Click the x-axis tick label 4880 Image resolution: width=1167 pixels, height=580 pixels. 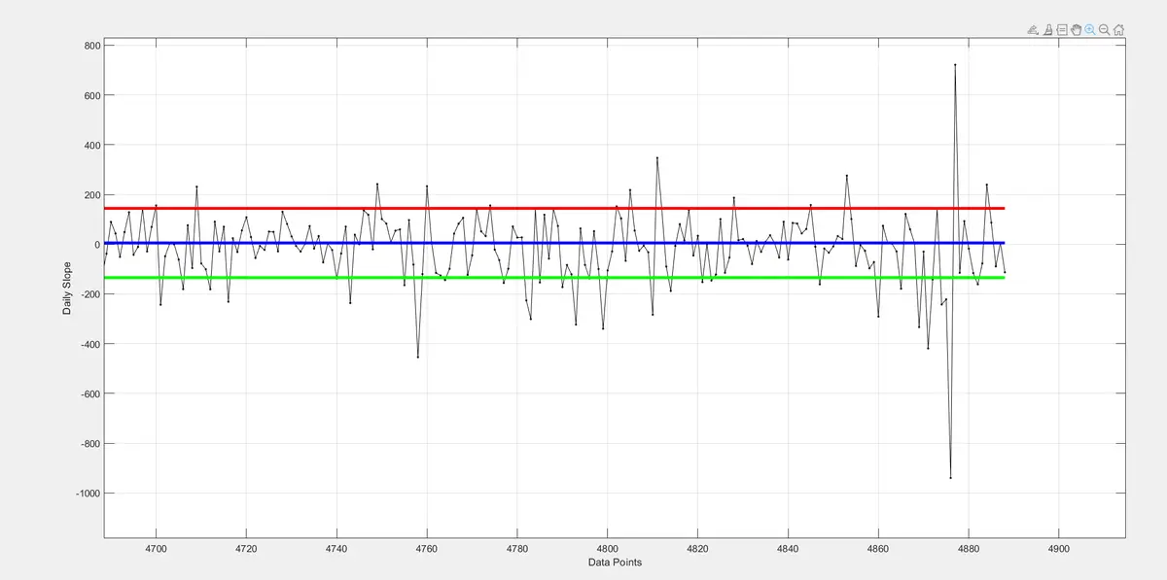[969, 548]
